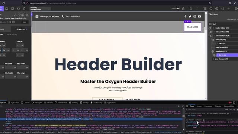Click the envelope email icon
This screenshot has width=238, height=134.
pos(37,16)
